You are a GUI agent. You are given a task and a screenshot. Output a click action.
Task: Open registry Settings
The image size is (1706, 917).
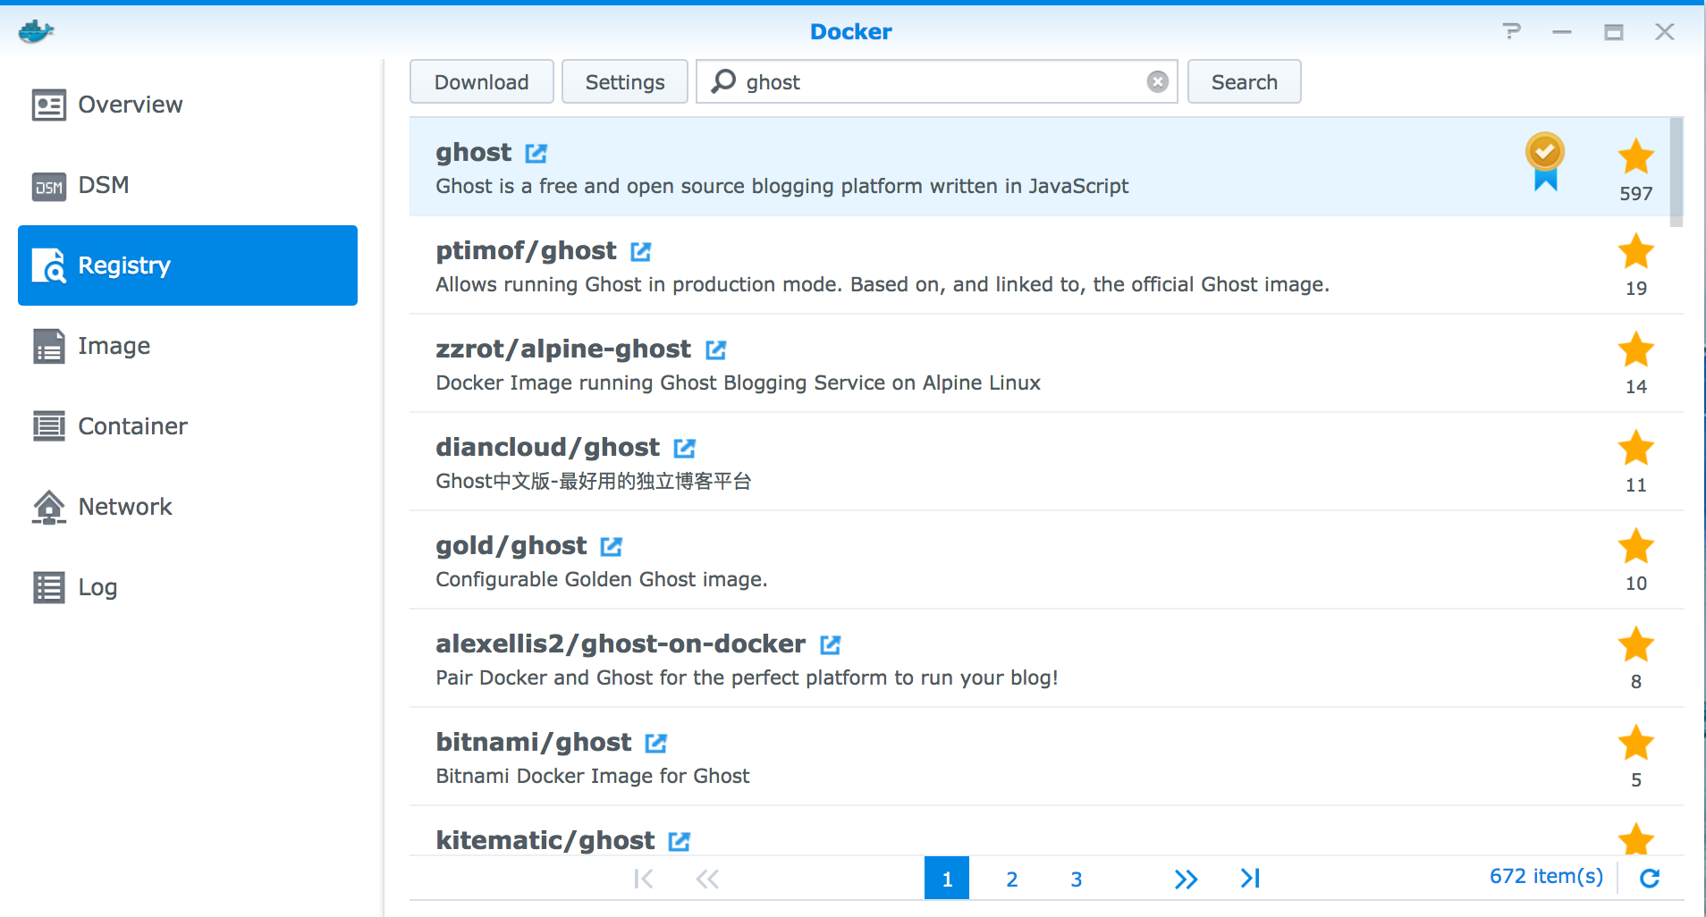(625, 82)
